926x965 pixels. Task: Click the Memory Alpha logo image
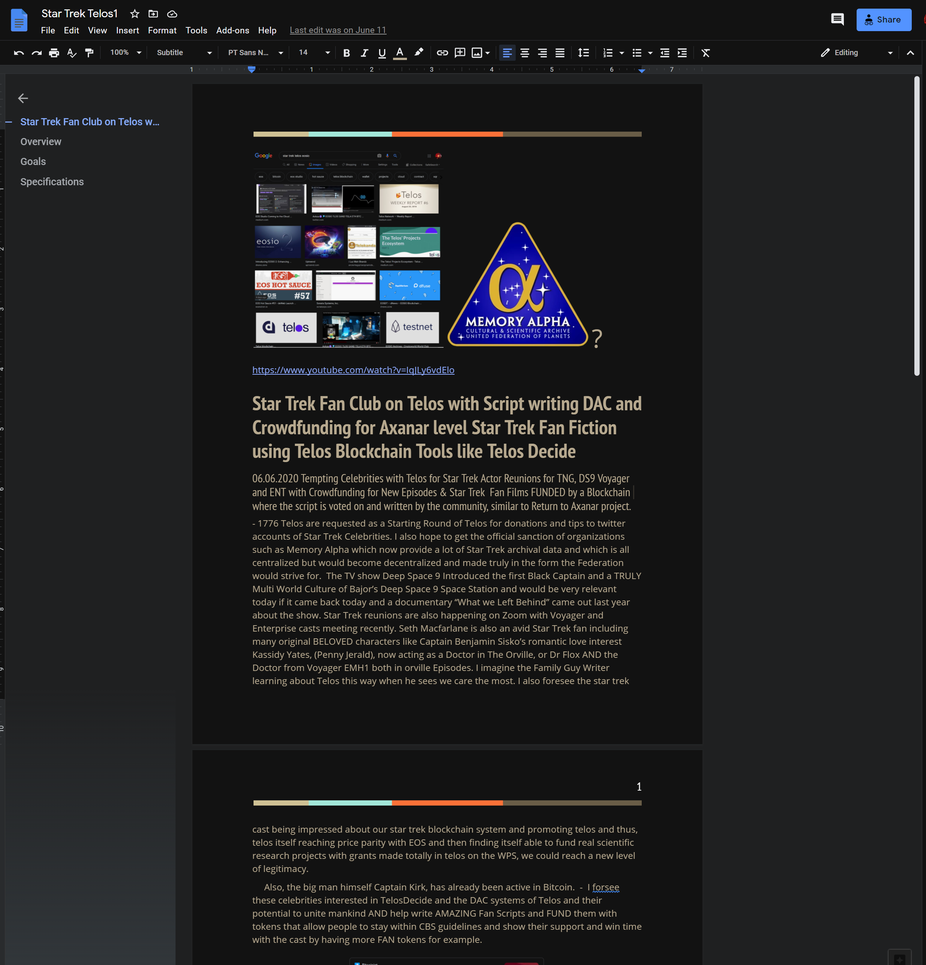pyautogui.click(x=518, y=285)
